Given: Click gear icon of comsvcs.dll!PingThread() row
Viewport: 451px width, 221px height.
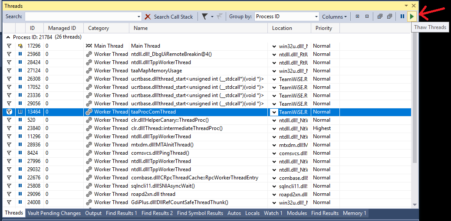Looking at the screenshot, I should point(89,153).
